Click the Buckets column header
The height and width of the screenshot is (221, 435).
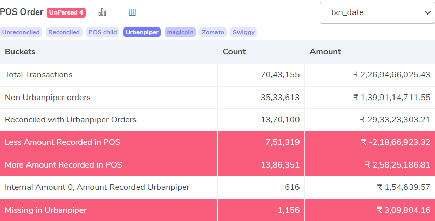tap(20, 52)
